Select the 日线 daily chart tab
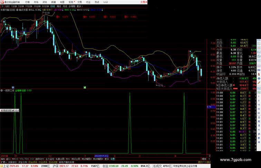 (52, 6)
